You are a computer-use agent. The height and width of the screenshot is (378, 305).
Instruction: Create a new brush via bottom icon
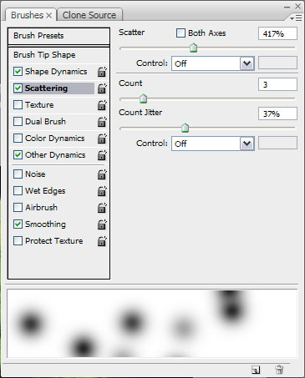coord(256,370)
